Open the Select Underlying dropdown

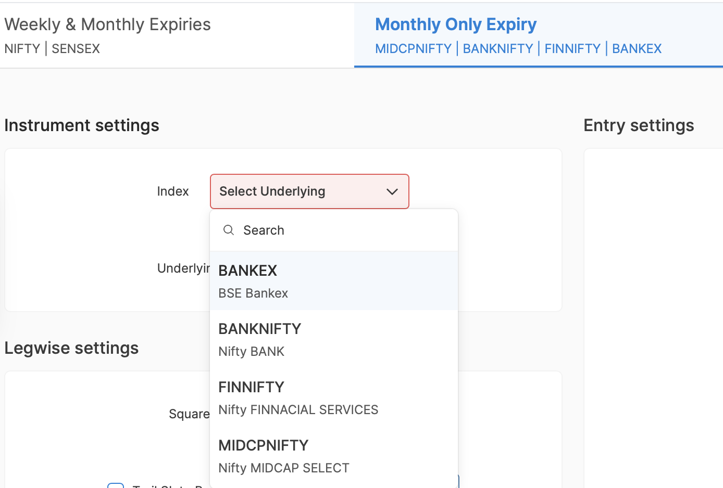(309, 191)
